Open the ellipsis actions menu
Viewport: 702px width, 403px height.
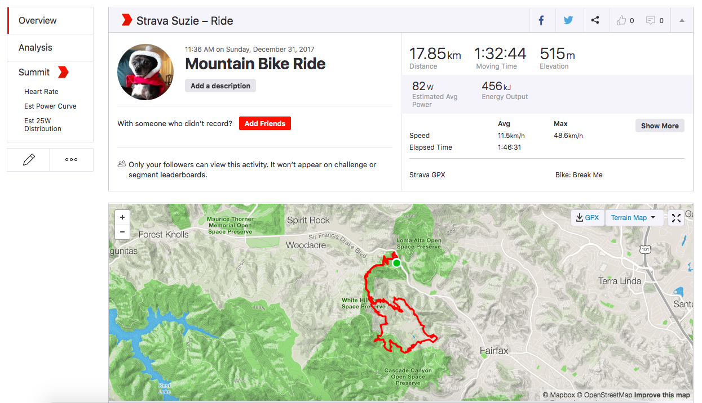[x=71, y=160]
